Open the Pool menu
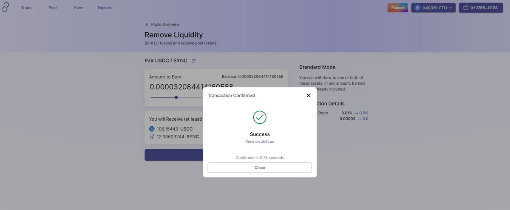Image resolution: width=510 pixels, height=210 pixels. coord(53,8)
